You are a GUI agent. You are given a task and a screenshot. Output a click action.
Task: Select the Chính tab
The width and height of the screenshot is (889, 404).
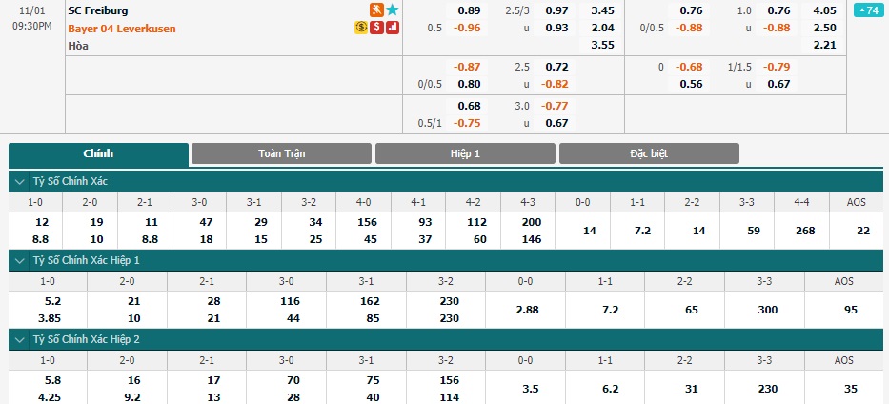pyautogui.click(x=98, y=154)
